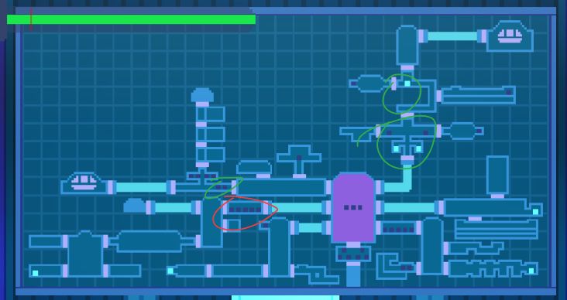Click the tall rectangular room at the far right
The width and height of the screenshot is (567, 300).
[x=497, y=175]
